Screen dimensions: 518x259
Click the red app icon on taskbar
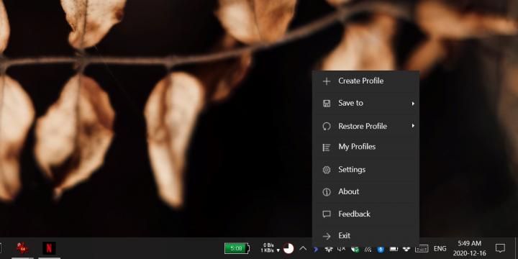[x=22, y=247]
